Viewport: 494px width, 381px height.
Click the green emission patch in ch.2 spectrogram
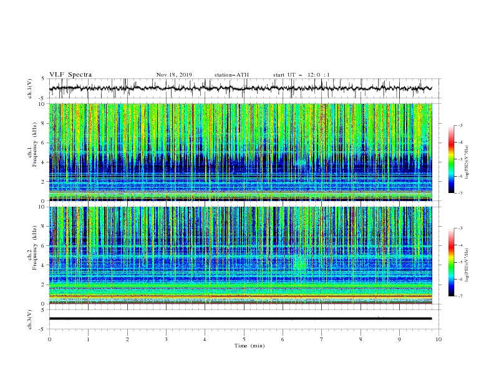301,263
